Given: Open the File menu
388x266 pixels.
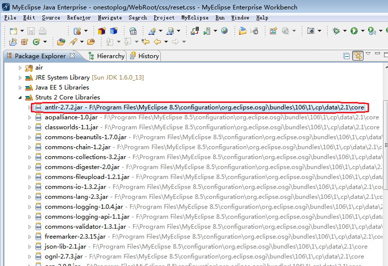Looking at the screenshot, I should point(10,18).
